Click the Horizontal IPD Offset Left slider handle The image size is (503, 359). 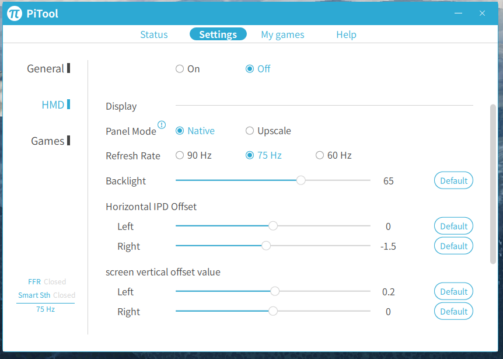pyautogui.click(x=273, y=226)
